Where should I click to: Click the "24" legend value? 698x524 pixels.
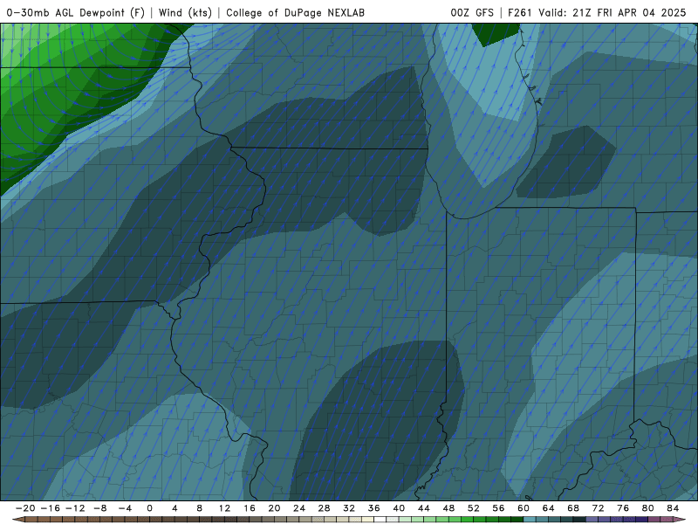tap(299, 508)
